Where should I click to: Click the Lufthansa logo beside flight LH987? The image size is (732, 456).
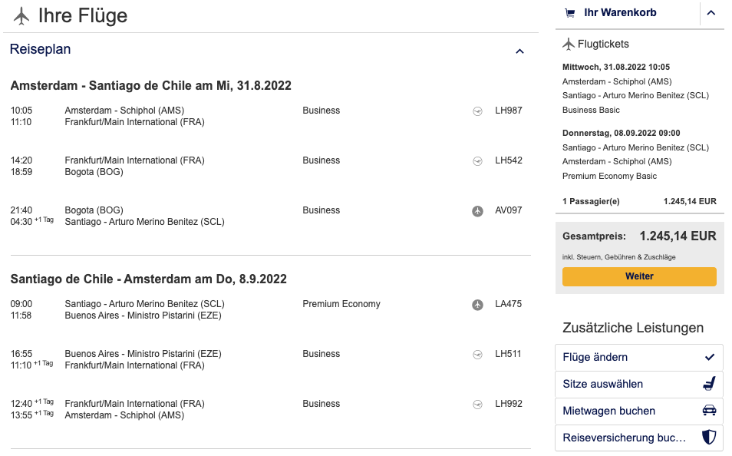click(x=477, y=111)
